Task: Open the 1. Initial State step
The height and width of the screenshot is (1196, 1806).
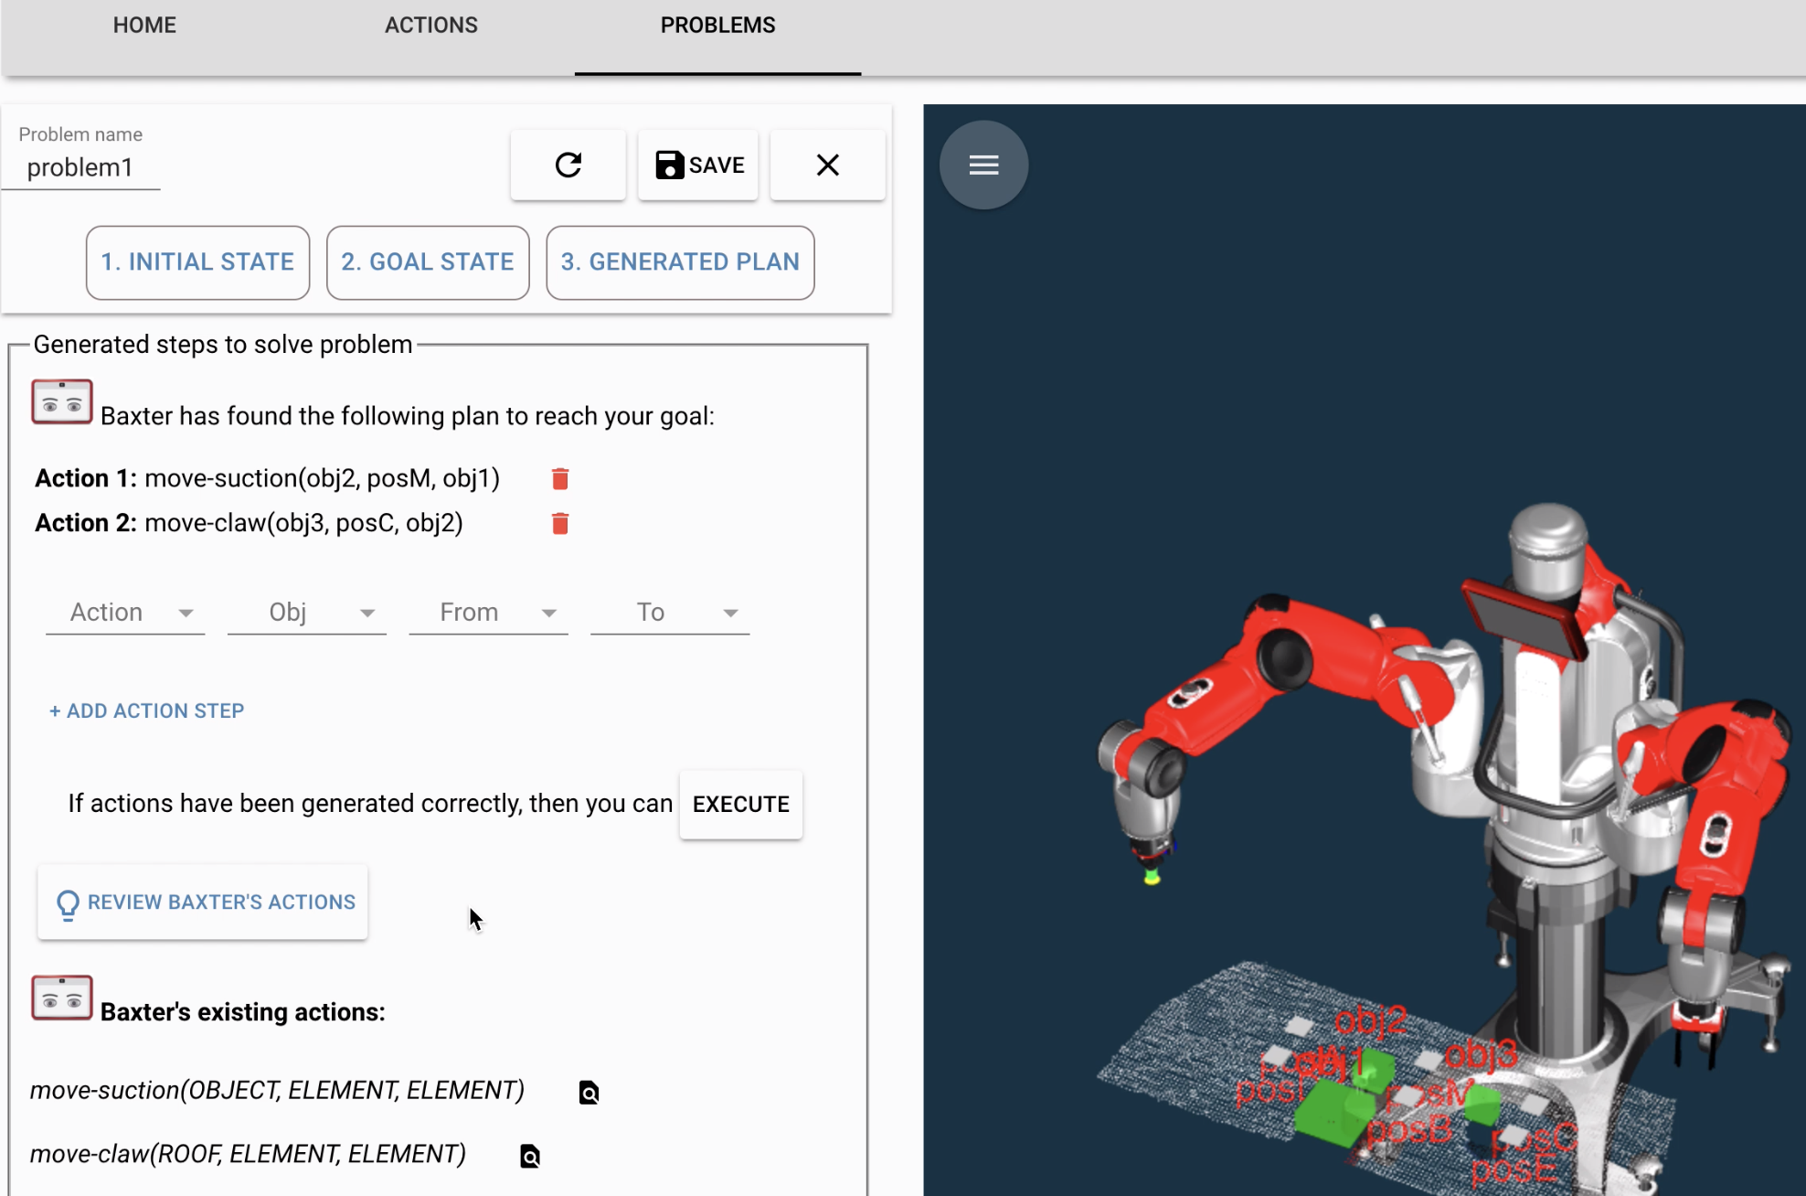Action: [197, 262]
